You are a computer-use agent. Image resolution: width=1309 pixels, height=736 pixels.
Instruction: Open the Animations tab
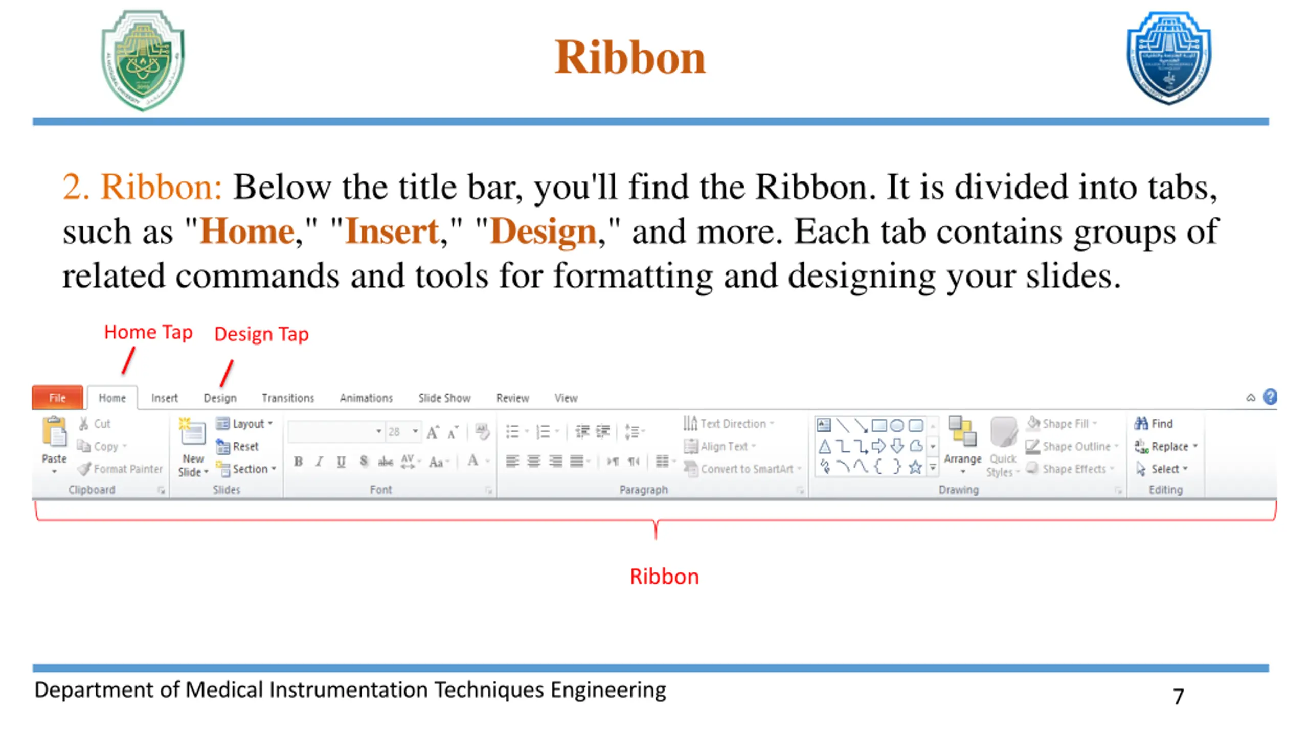(366, 398)
